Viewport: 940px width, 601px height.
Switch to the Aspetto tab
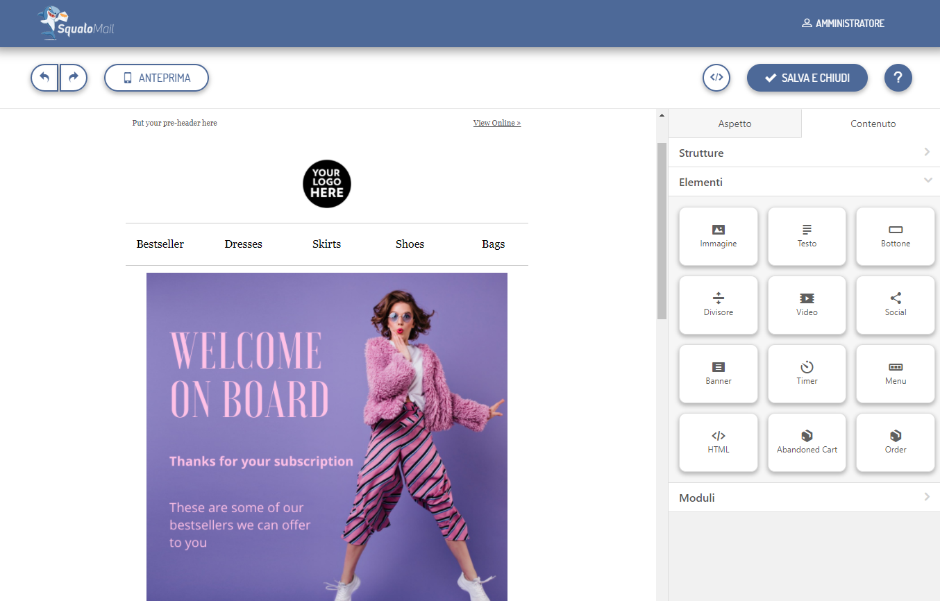pos(735,124)
